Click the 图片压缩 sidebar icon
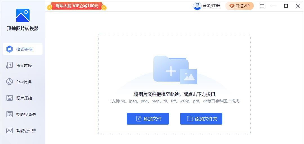 (x=10, y=98)
